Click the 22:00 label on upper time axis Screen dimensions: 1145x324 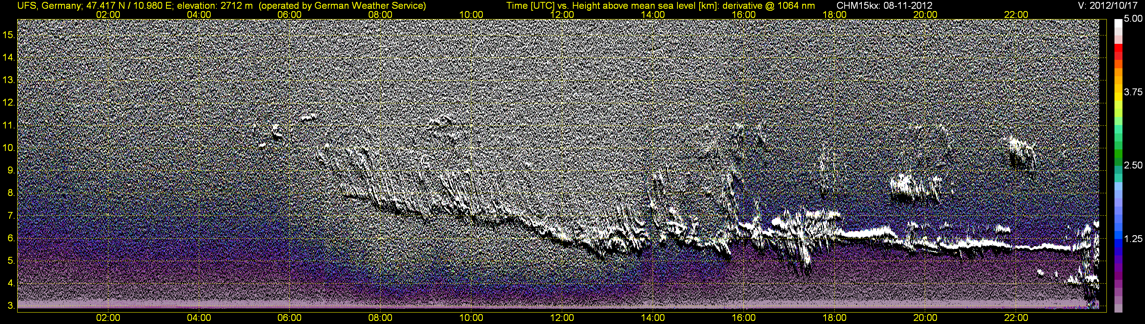[x=1016, y=14]
